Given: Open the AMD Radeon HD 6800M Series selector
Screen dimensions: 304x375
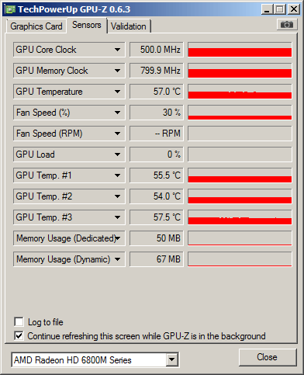Looking at the screenshot, I should (95, 359).
